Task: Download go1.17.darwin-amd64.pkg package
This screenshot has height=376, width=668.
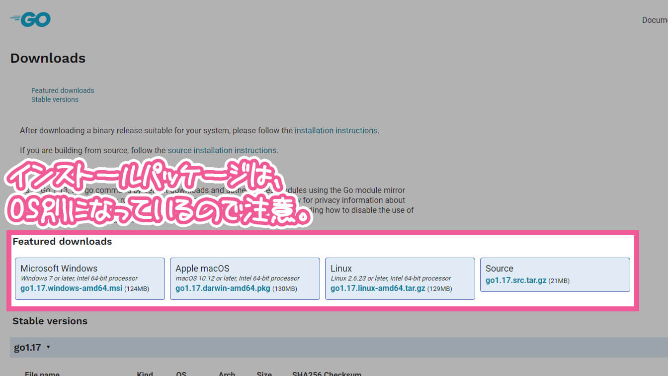Action: tap(223, 288)
